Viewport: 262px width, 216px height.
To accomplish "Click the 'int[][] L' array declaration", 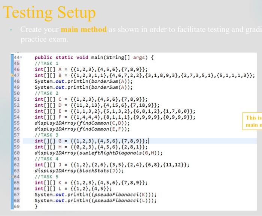I will 73,189.
